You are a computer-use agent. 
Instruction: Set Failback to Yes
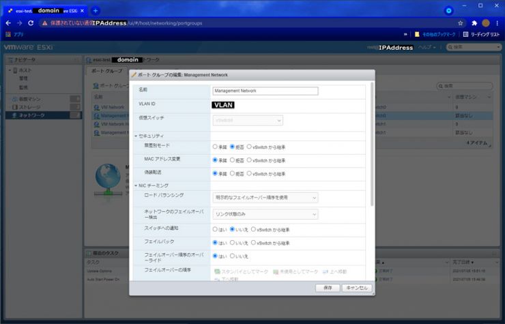pos(215,243)
